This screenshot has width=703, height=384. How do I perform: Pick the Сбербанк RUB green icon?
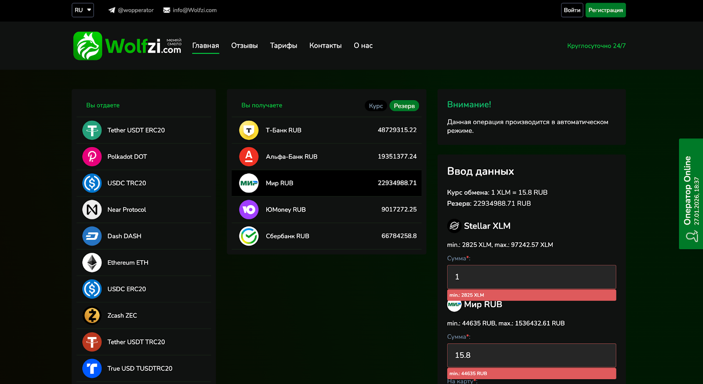(x=249, y=236)
